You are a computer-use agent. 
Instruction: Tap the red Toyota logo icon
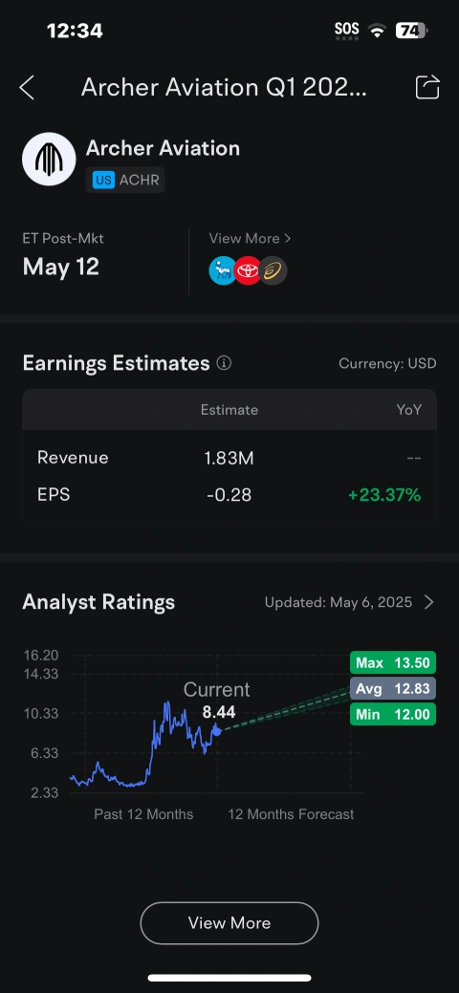click(248, 270)
